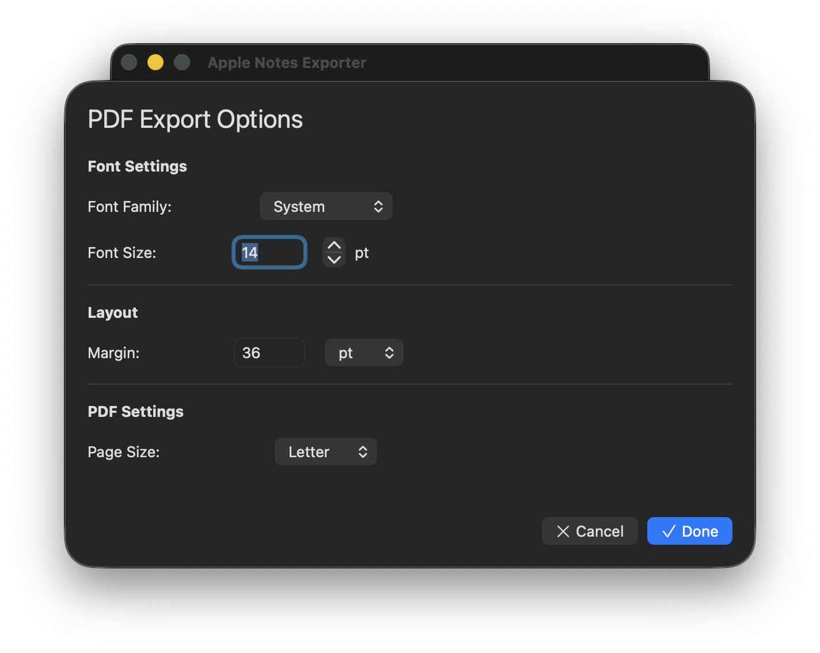Select the Font Size input field

[x=269, y=252]
